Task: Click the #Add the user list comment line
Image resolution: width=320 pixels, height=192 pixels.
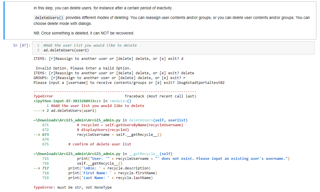Action: [90, 45]
